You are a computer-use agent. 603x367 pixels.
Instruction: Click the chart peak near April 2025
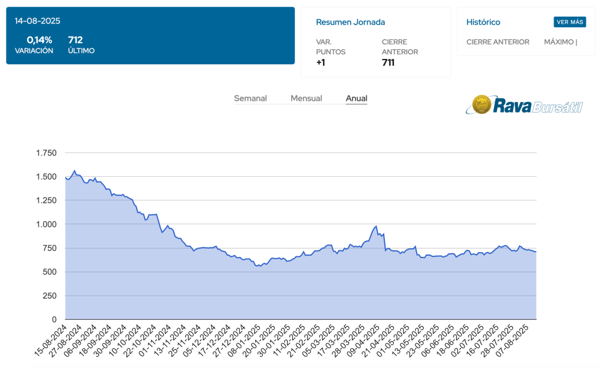point(375,226)
